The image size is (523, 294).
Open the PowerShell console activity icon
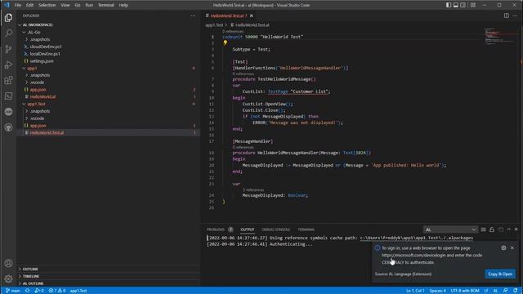tap(8, 96)
